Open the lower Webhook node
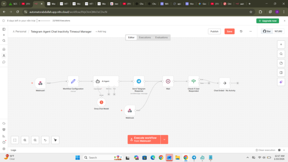 pyautogui.click(x=130, y=110)
